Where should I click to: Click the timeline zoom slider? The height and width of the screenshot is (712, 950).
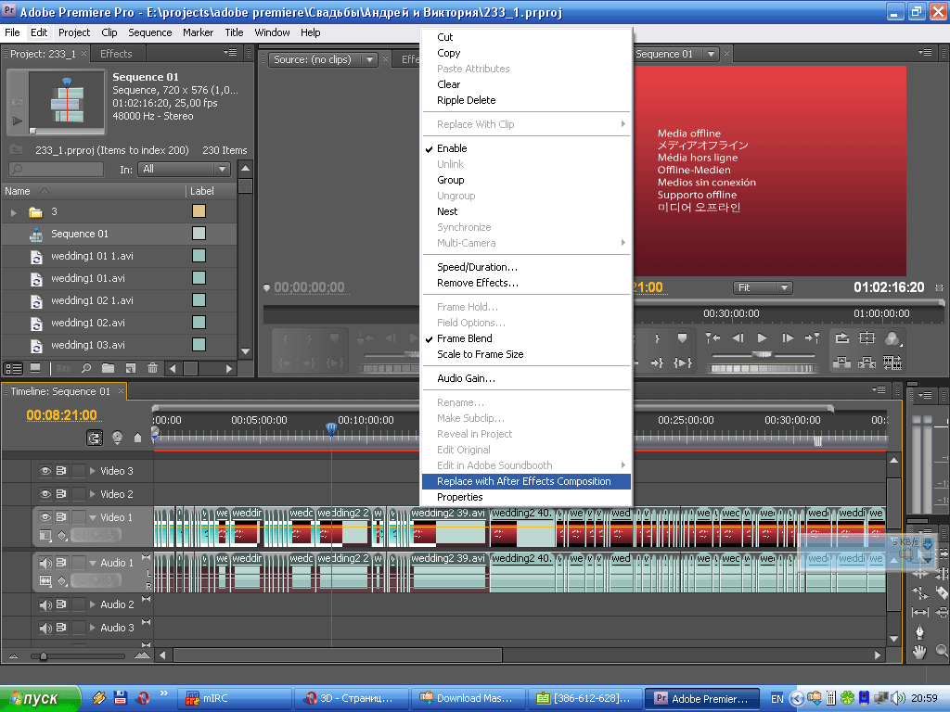point(43,656)
